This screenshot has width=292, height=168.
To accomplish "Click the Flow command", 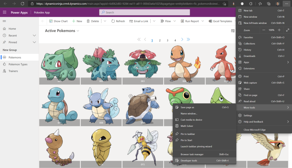I will tap(166, 21).
